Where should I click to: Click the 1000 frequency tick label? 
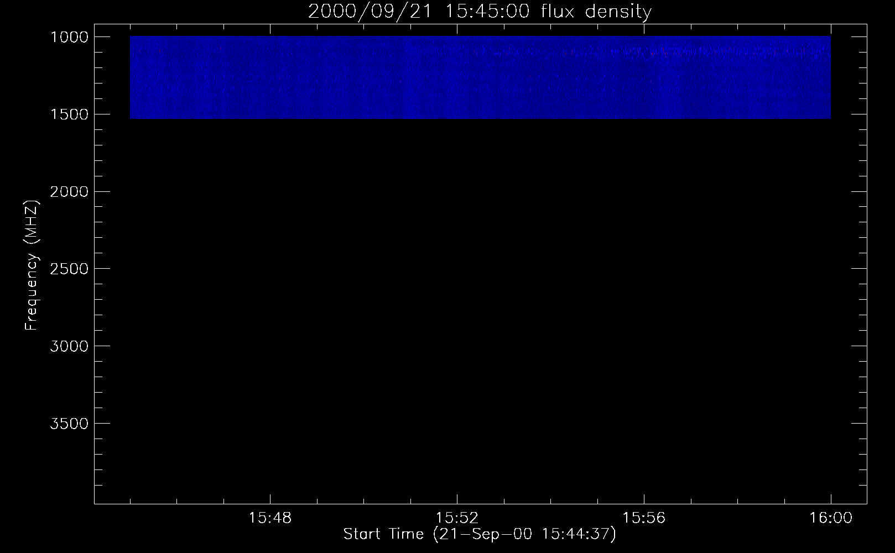pos(69,37)
